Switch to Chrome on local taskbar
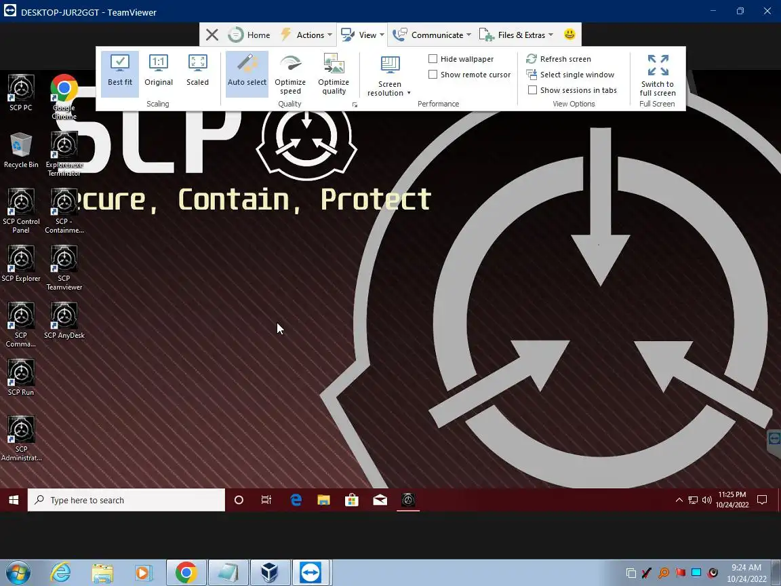Viewport: 781px width, 586px height. (186, 572)
